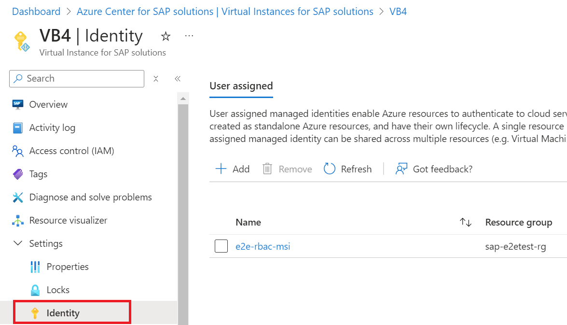Collapse the sidebar with the double-chevron icon
Viewport: 567px width, 325px height.
178,79
